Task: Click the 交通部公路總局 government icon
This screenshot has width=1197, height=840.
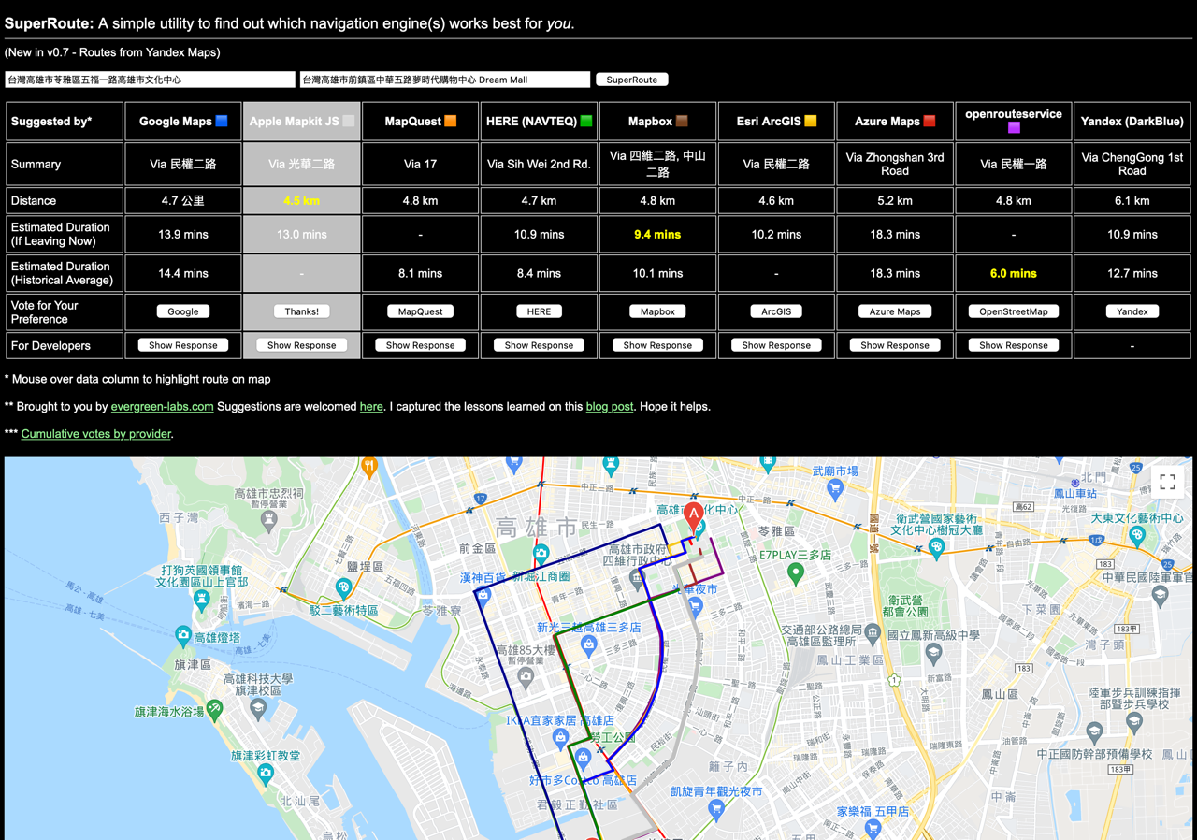Action: [873, 633]
